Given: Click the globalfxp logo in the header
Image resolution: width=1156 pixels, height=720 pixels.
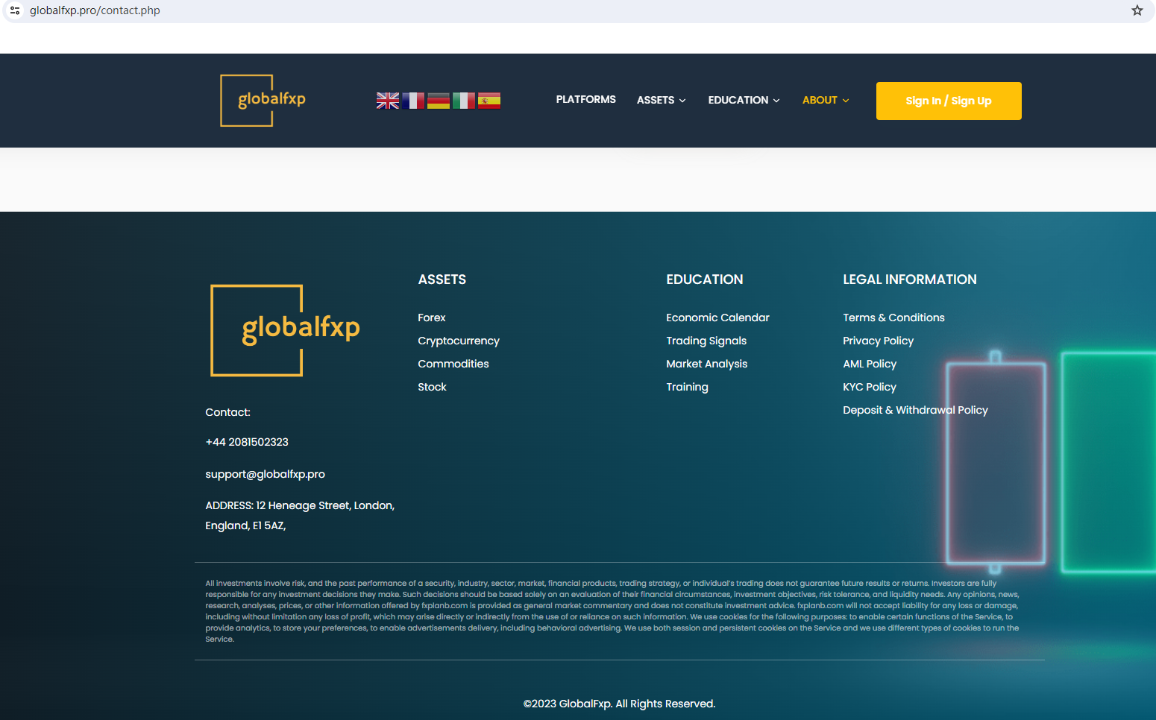Looking at the screenshot, I should [x=263, y=101].
